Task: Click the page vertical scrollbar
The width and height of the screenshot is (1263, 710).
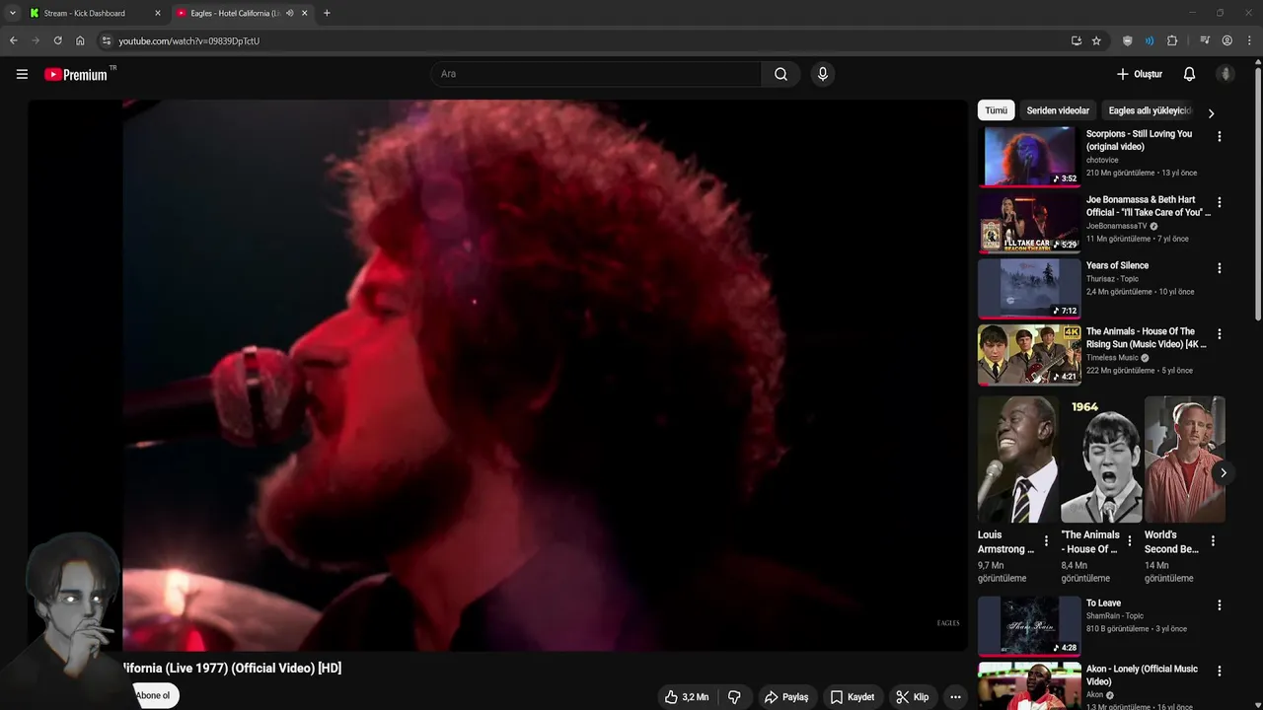Action: click(1258, 192)
